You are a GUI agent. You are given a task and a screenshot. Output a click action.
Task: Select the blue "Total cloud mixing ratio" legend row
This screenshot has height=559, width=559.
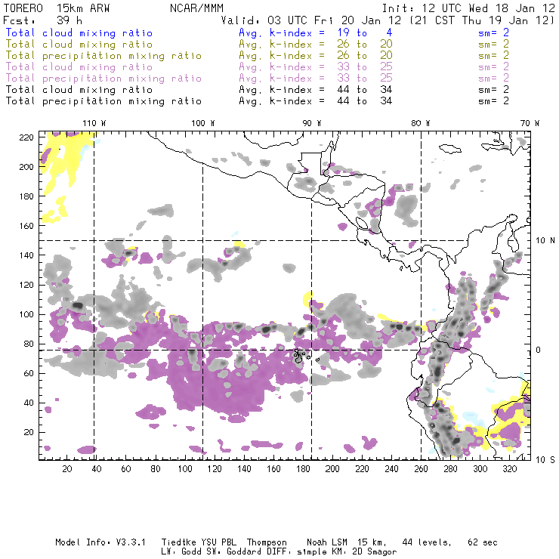(79, 33)
